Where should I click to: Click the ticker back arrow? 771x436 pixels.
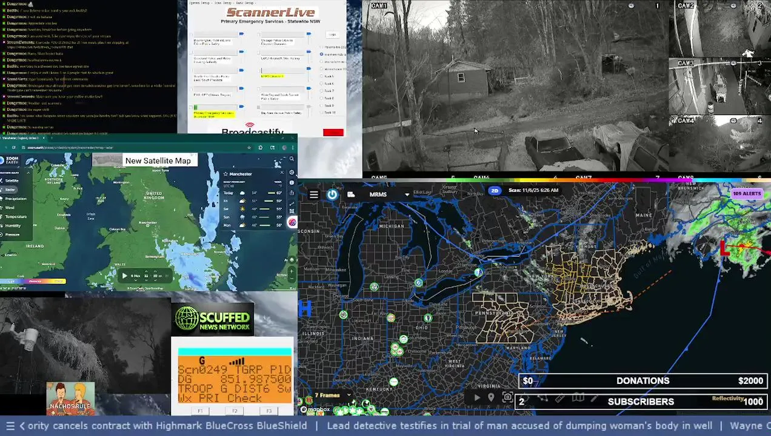[22, 426]
